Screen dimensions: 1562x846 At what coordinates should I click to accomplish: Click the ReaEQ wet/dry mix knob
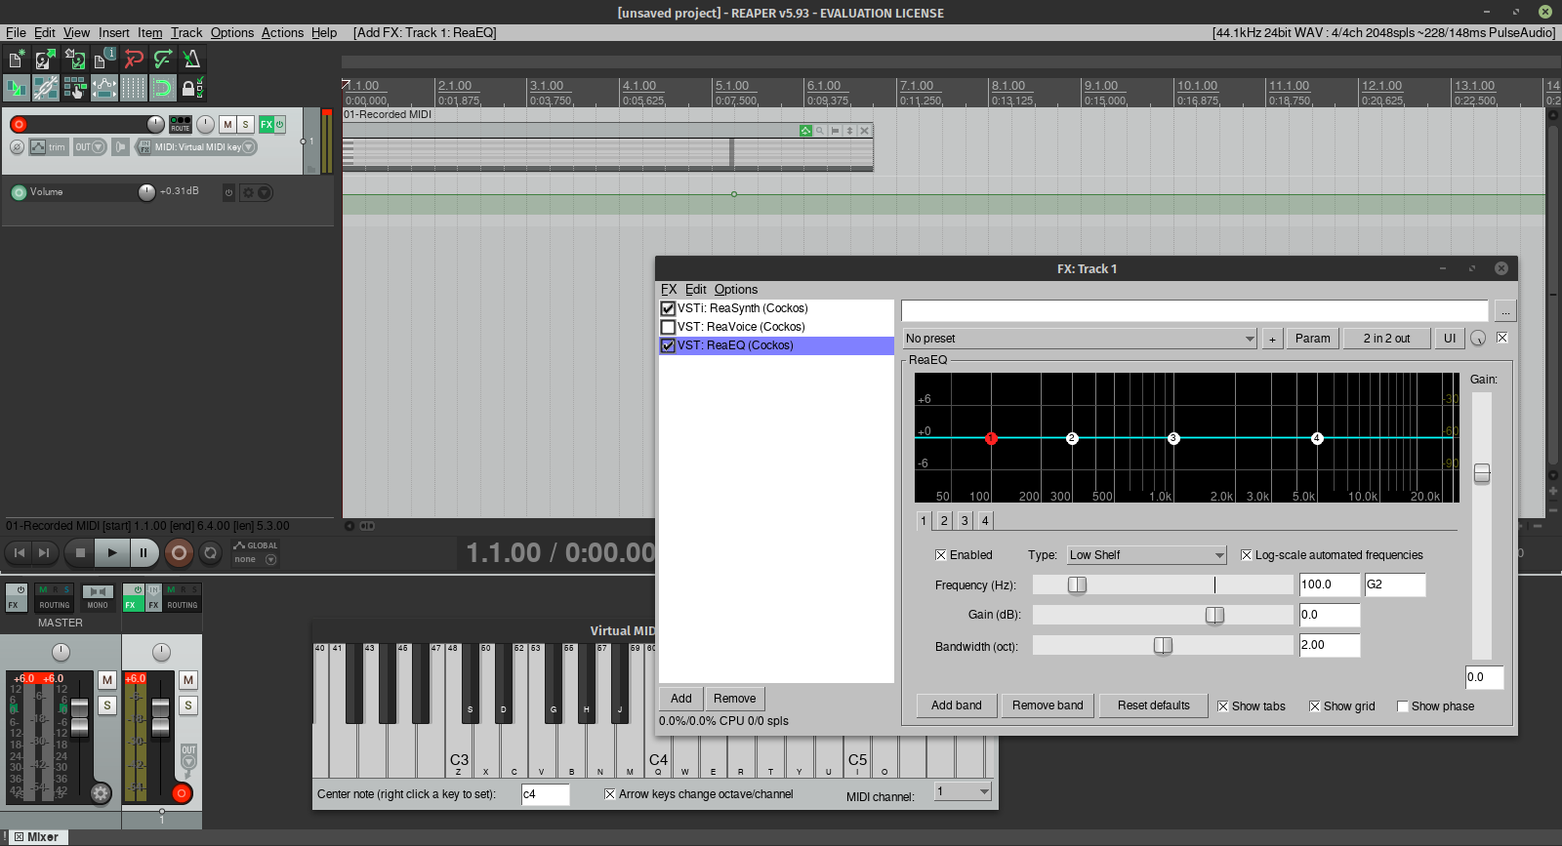pos(1478,339)
